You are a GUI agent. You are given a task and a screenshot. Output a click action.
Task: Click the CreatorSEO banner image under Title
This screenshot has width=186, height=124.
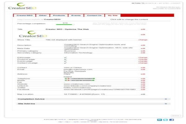coord(33,34)
